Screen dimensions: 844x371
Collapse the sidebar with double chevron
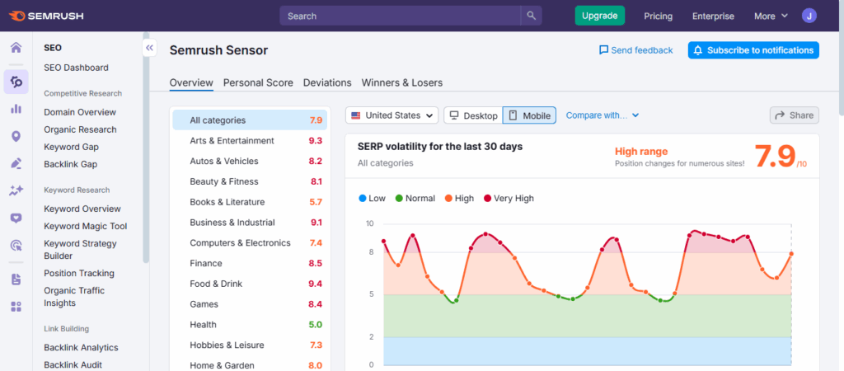pyautogui.click(x=150, y=48)
